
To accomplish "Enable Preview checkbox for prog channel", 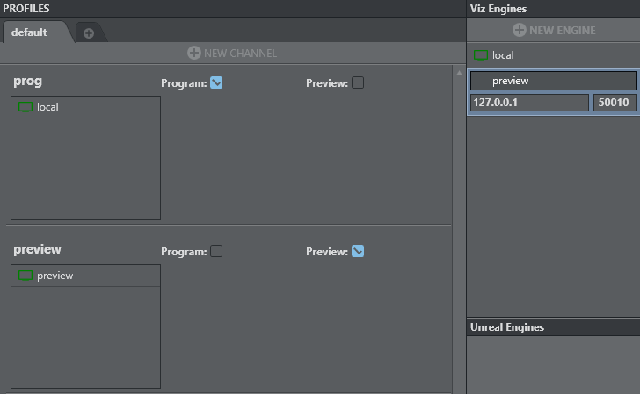I will (358, 83).
